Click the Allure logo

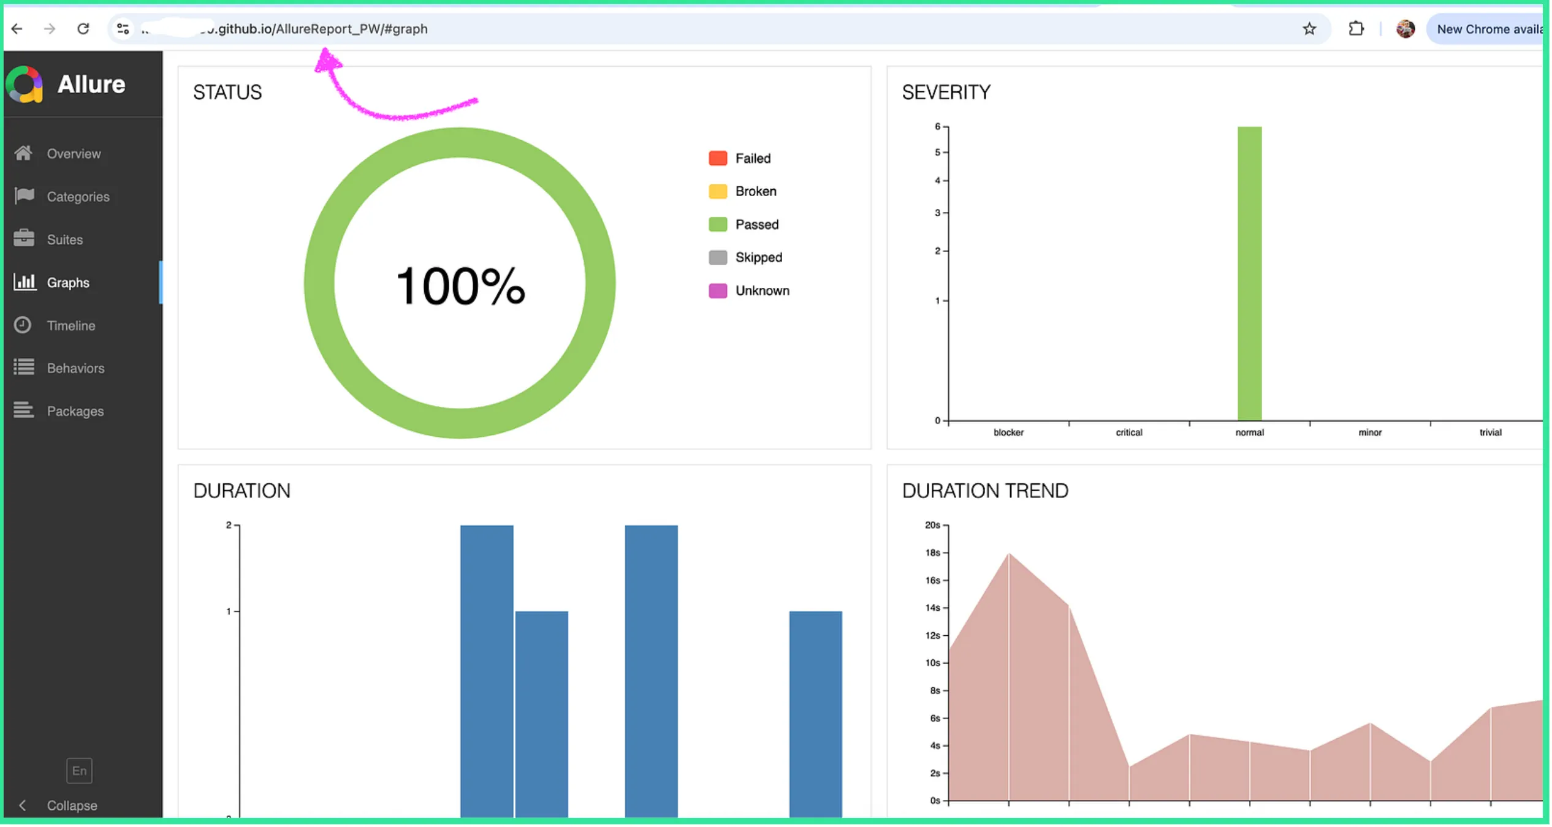25,85
